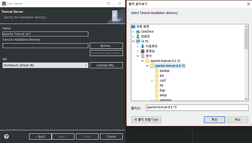
Task: Click the folder icon beside bin
Action: [x=157, y=76]
